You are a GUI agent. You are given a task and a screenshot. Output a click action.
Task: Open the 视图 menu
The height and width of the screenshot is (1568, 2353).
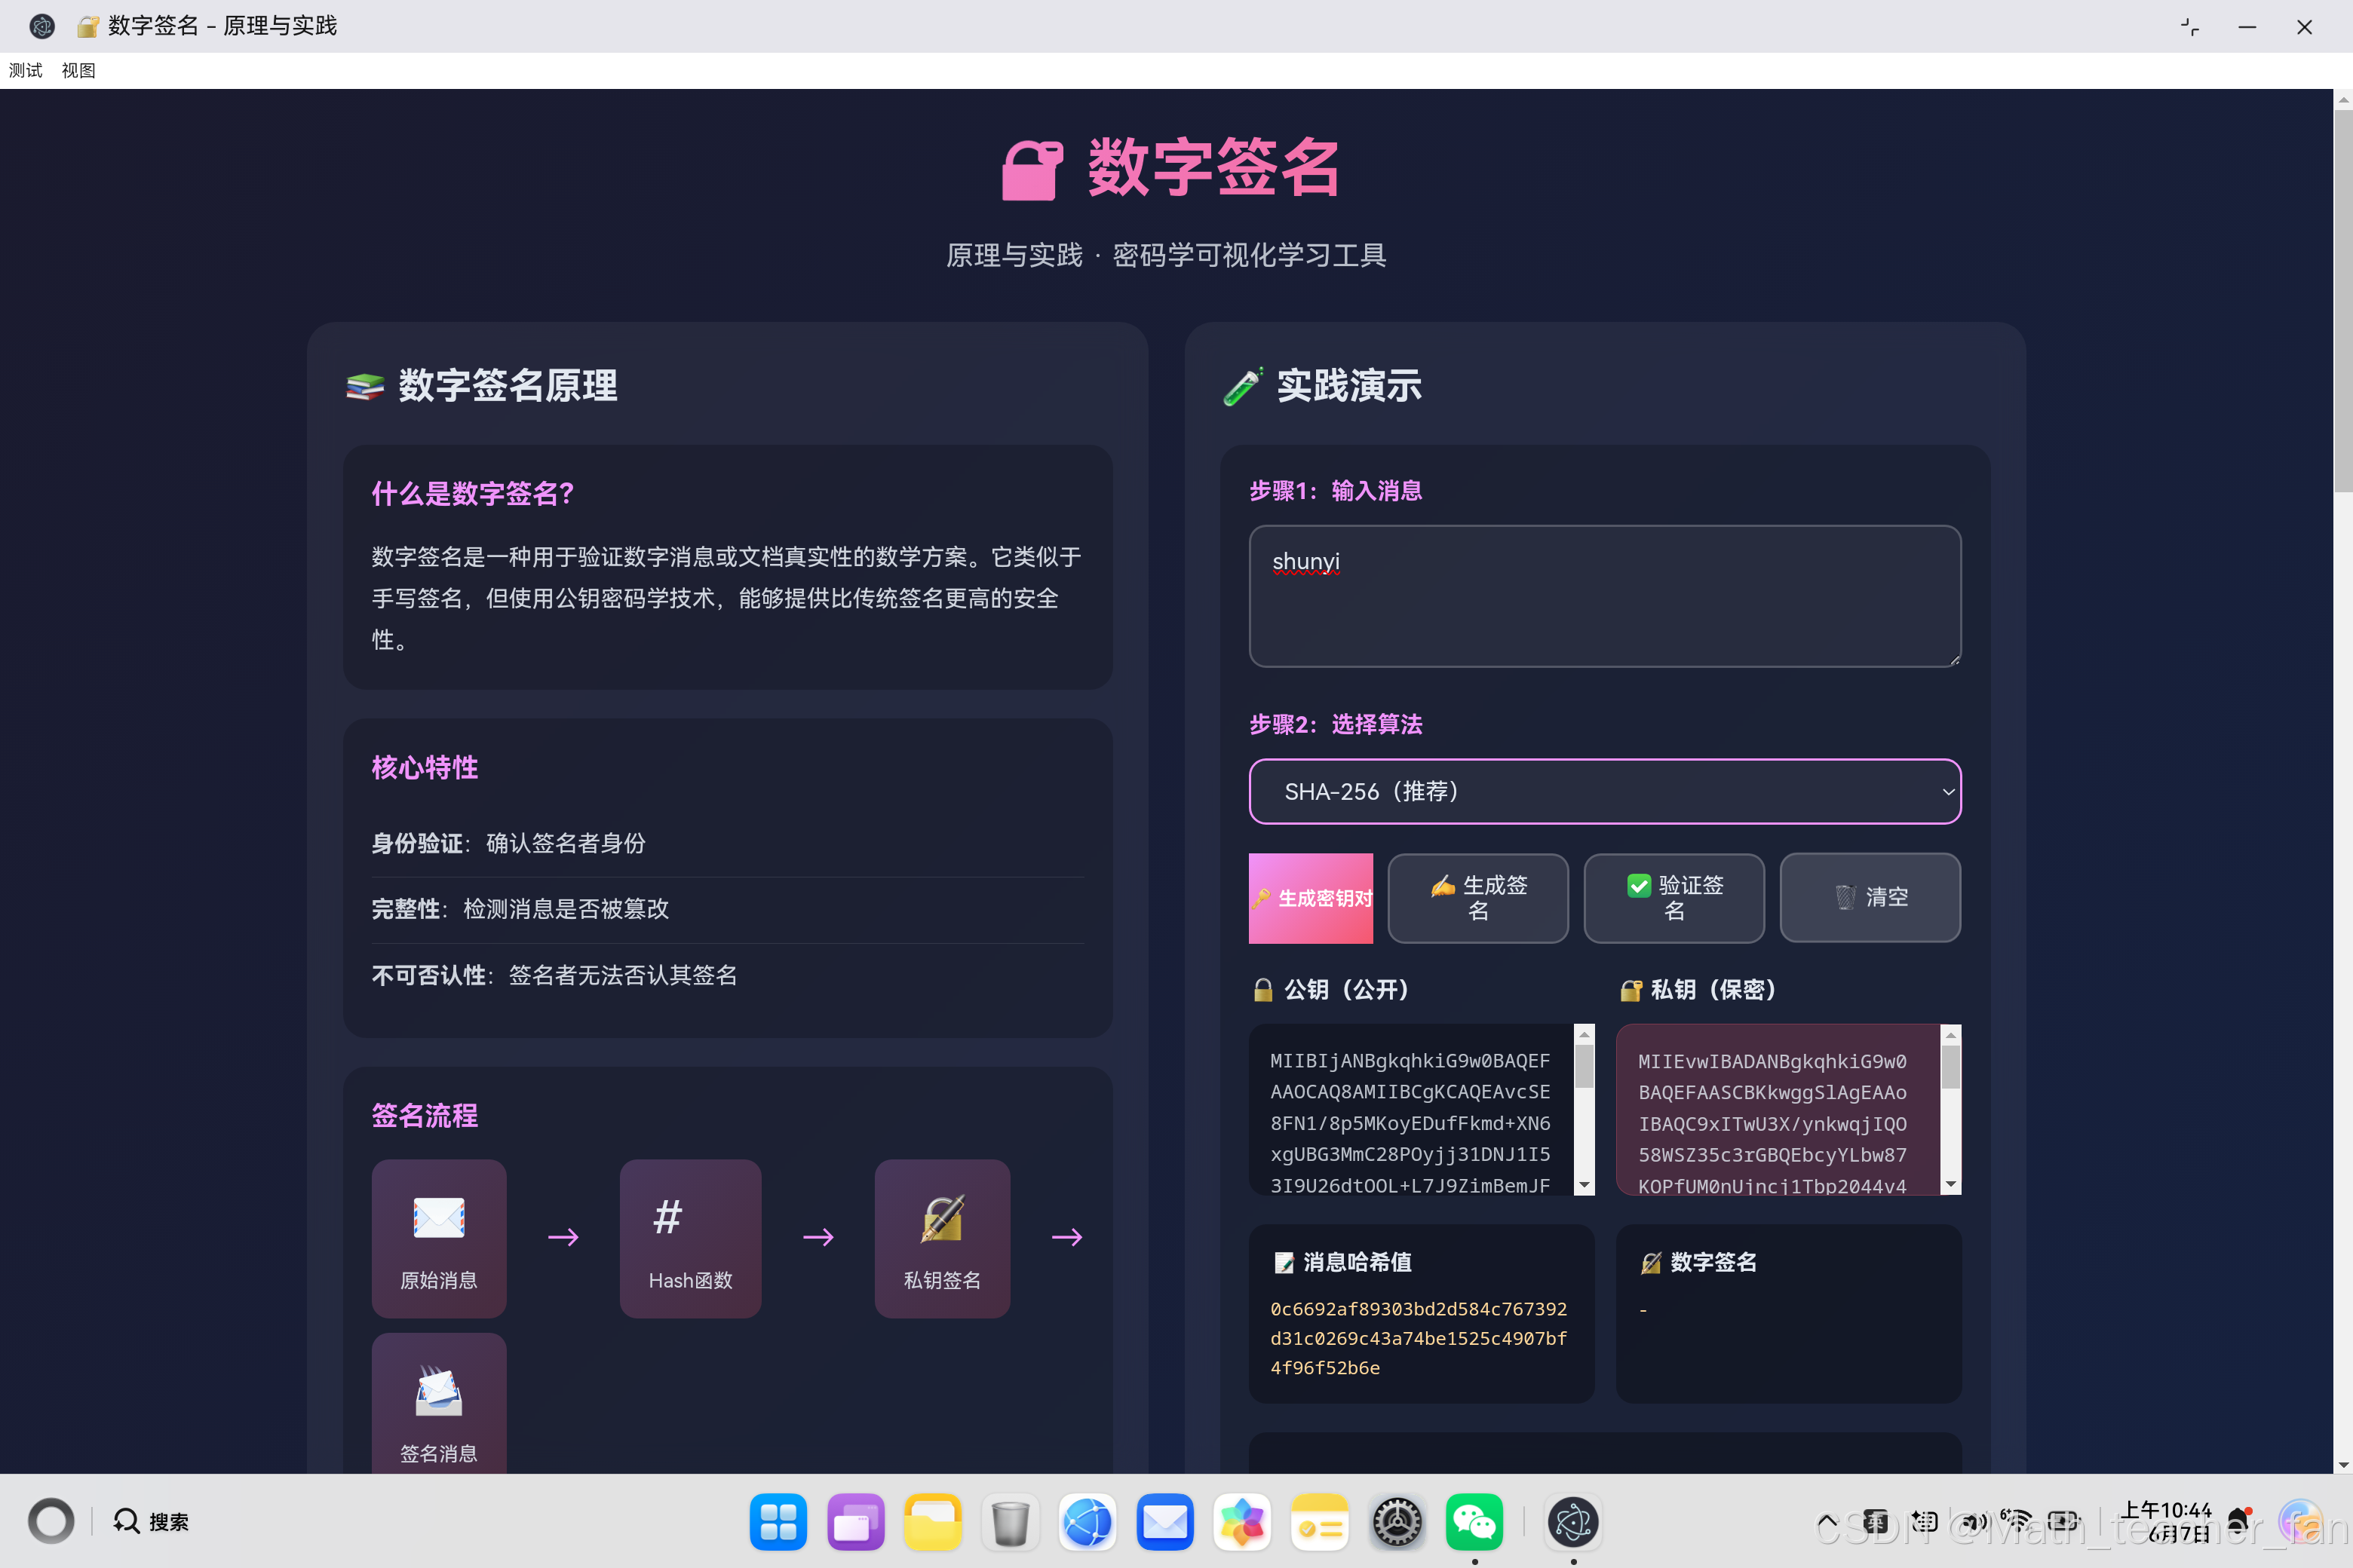click(x=78, y=70)
